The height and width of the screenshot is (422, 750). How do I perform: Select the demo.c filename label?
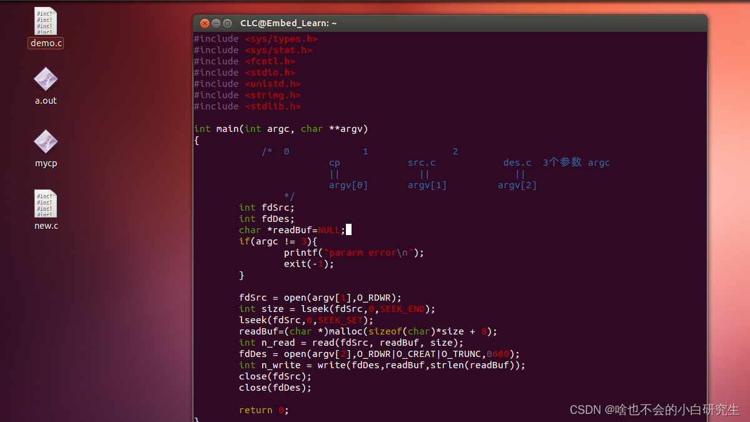pos(45,43)
